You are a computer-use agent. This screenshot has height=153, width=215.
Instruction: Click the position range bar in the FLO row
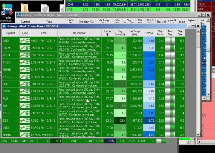click(170, 99)
